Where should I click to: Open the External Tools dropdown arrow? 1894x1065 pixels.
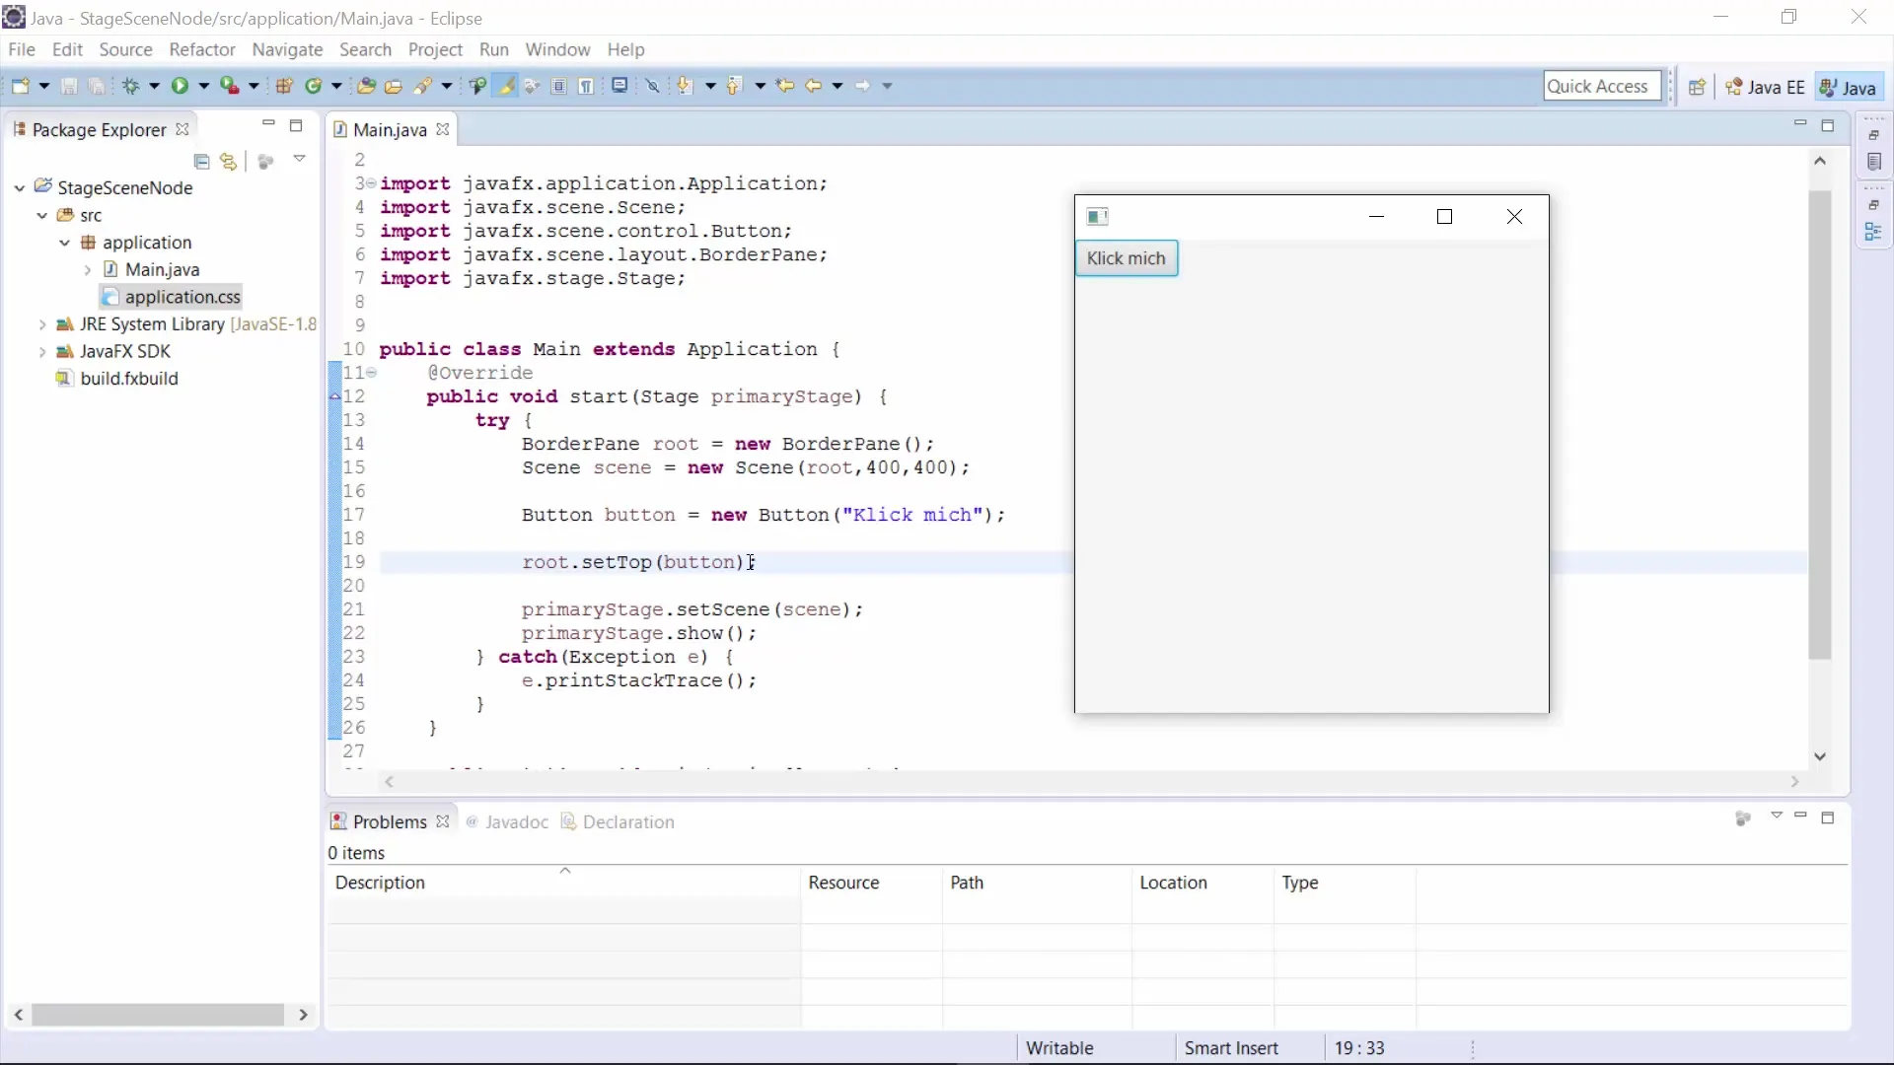coord(254,86)
